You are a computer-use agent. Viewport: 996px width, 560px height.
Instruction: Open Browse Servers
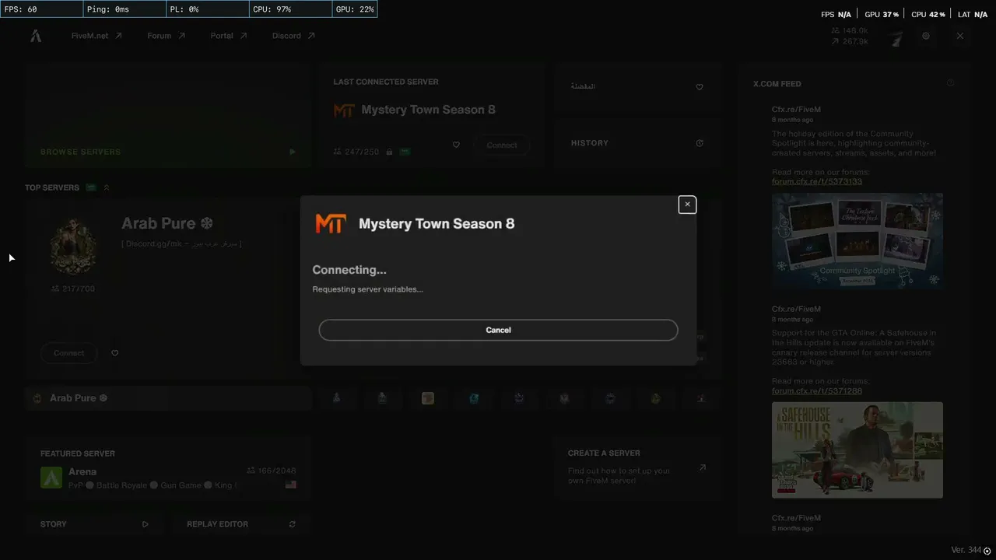click(168, 116)
